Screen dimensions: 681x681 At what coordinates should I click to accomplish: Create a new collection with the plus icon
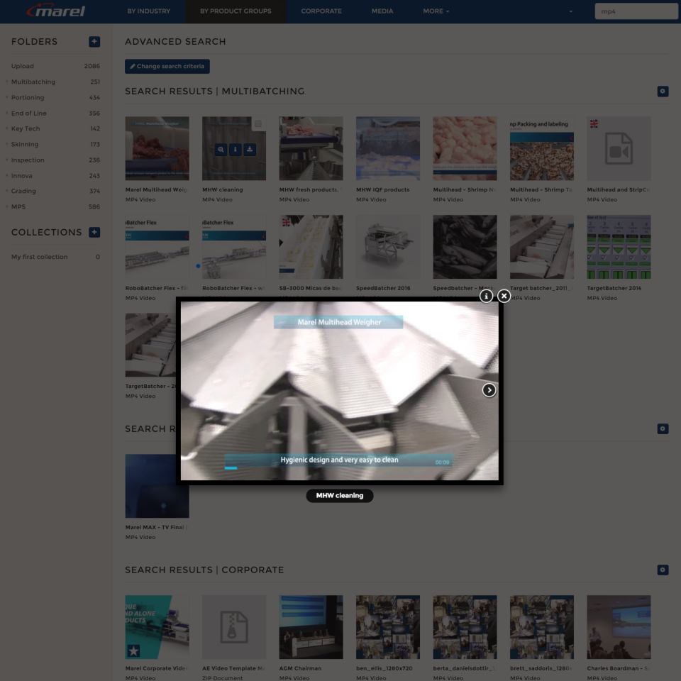pyautogui.click(x=94, y=233)
